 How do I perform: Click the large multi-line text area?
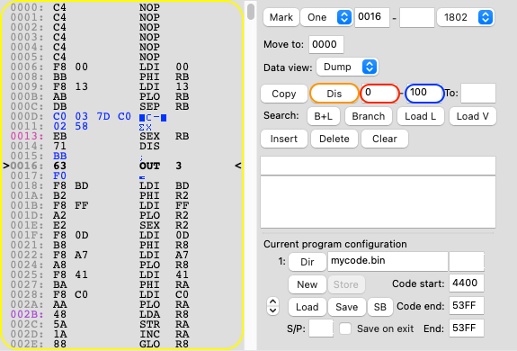pyautogui.click(x=378, y=202)
